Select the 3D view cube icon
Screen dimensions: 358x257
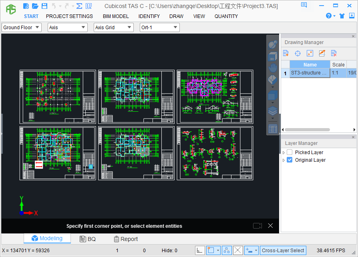pos(273,56)
